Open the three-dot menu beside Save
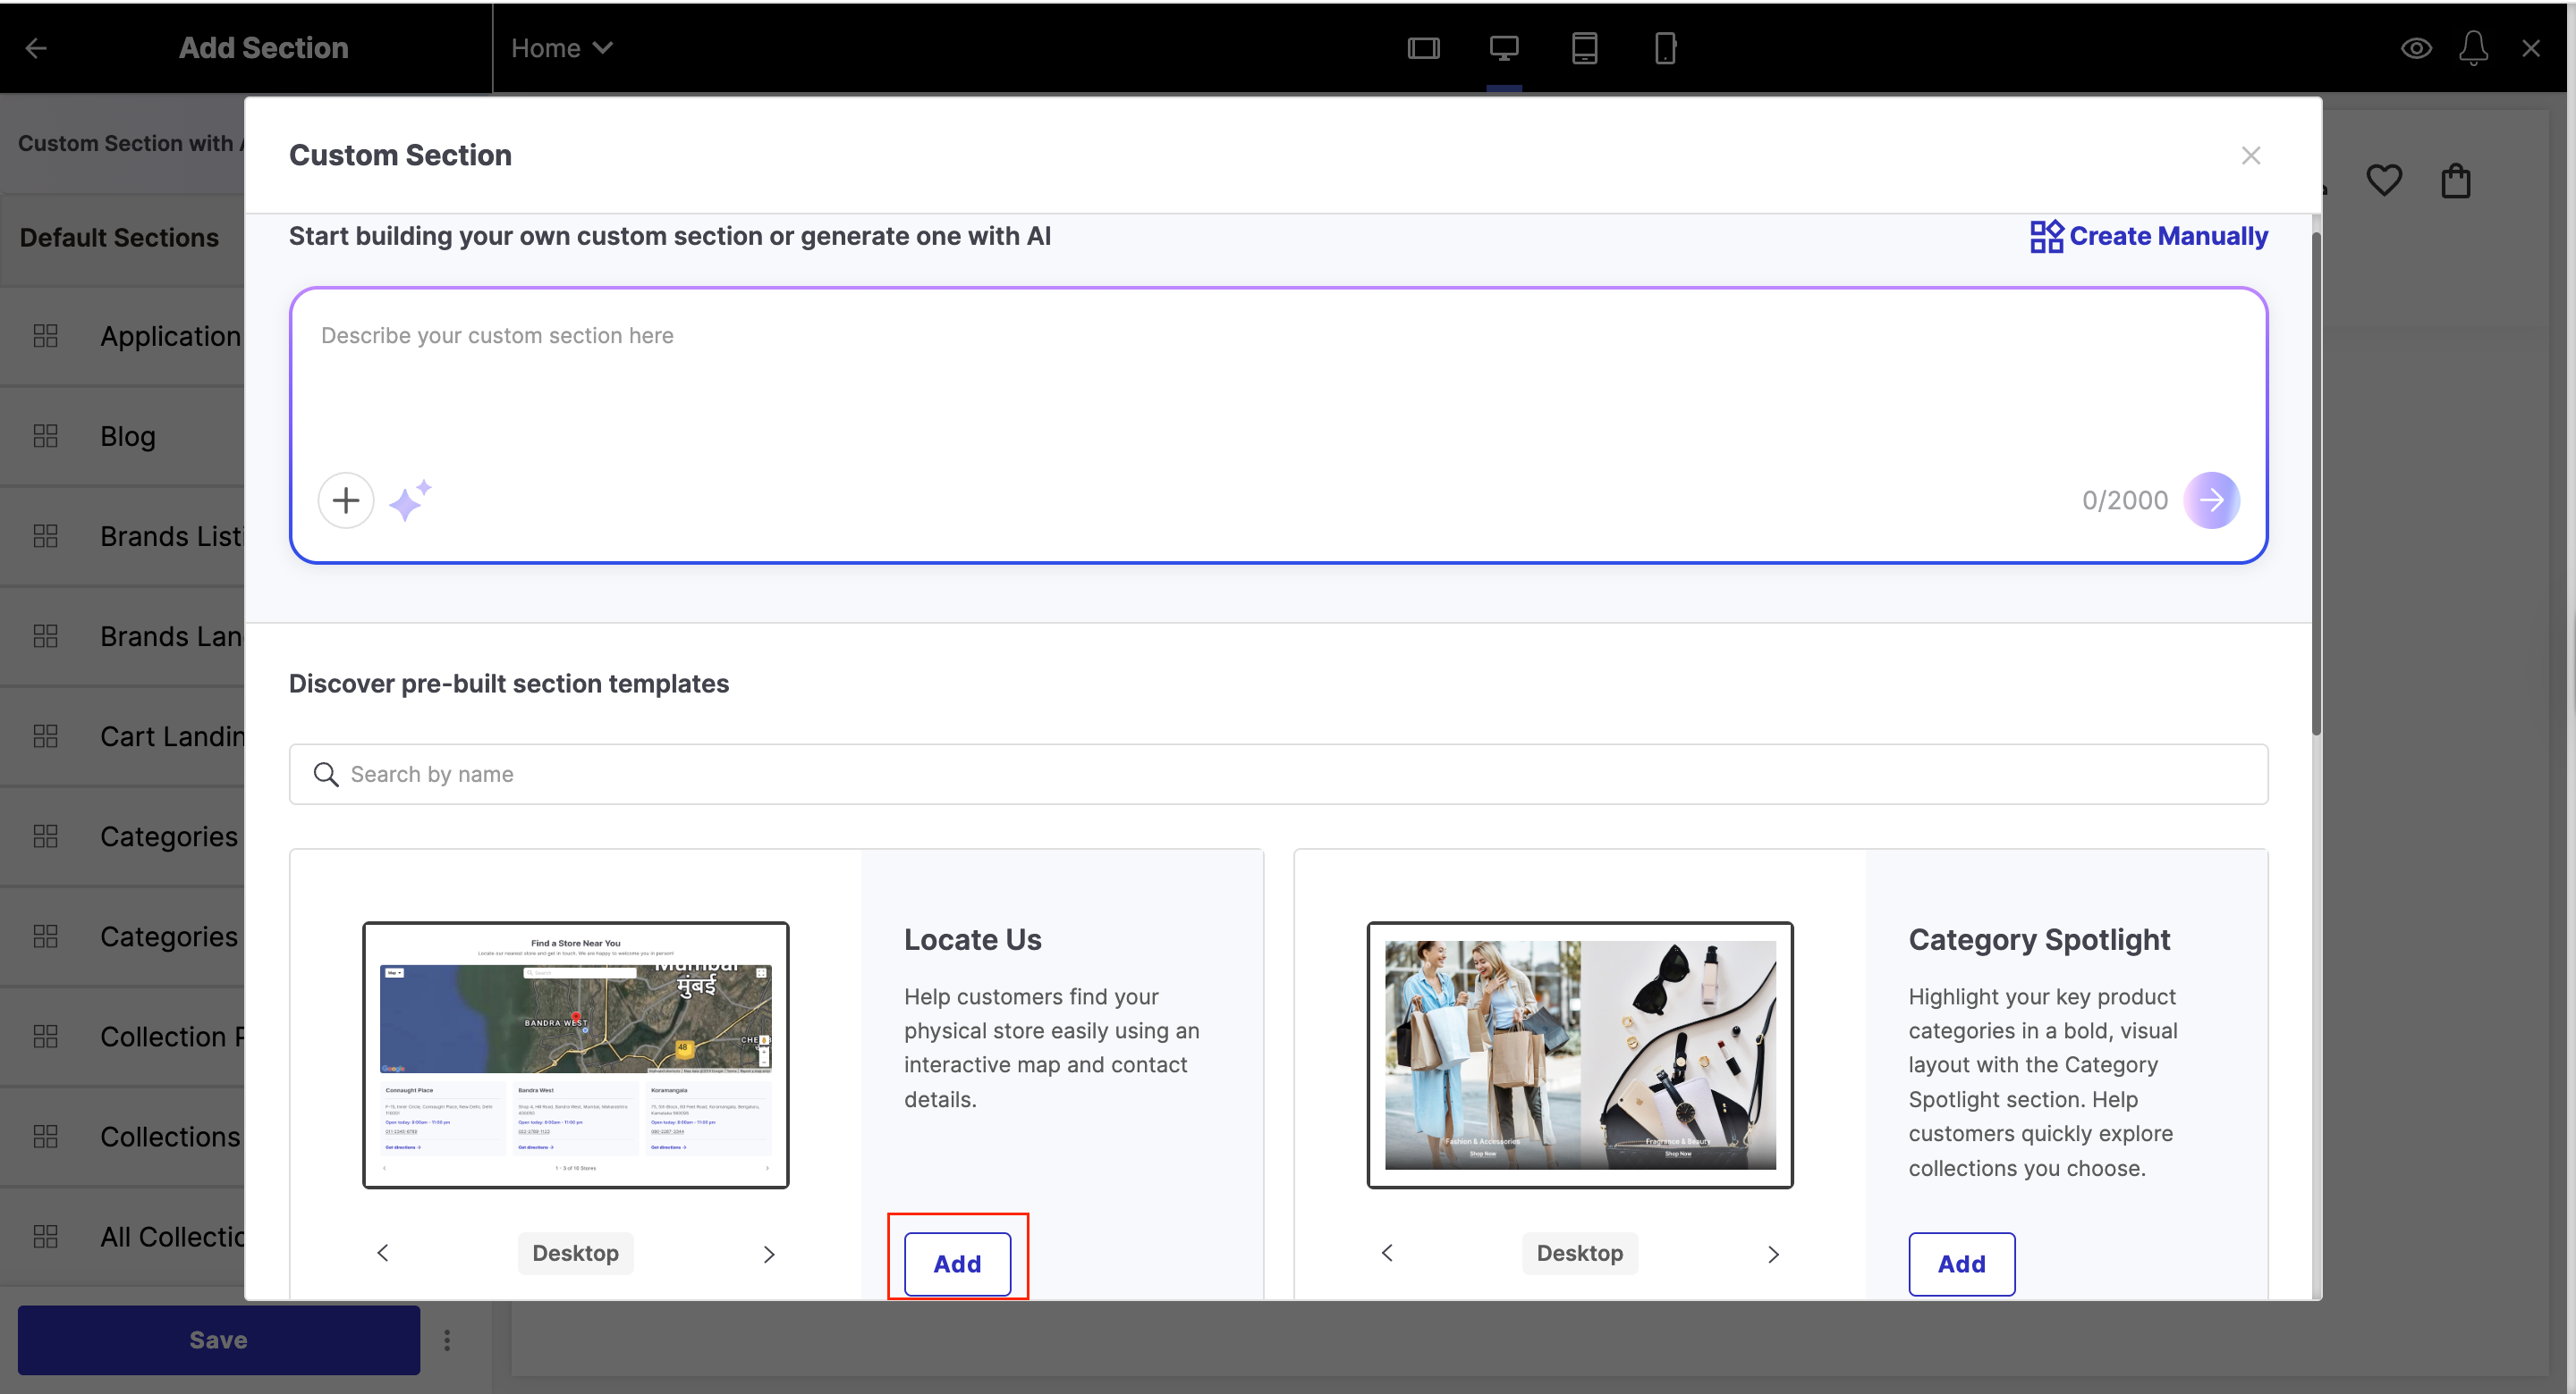 click(x=447, y=1340)
